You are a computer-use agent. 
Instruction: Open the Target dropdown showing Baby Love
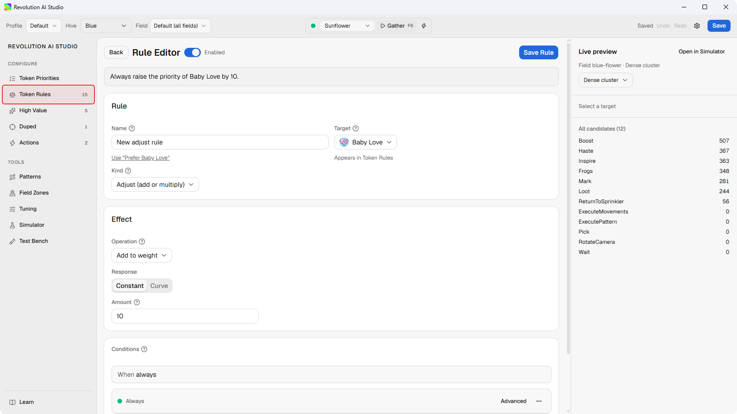click(x=366, y=142)
